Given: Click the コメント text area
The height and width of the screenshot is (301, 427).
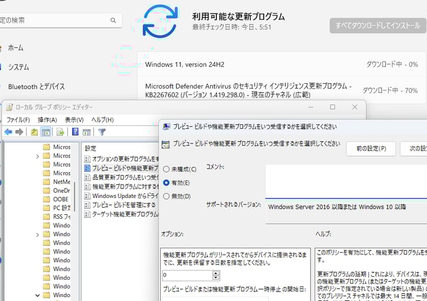Looking at the screenshot, I should 347,181.
